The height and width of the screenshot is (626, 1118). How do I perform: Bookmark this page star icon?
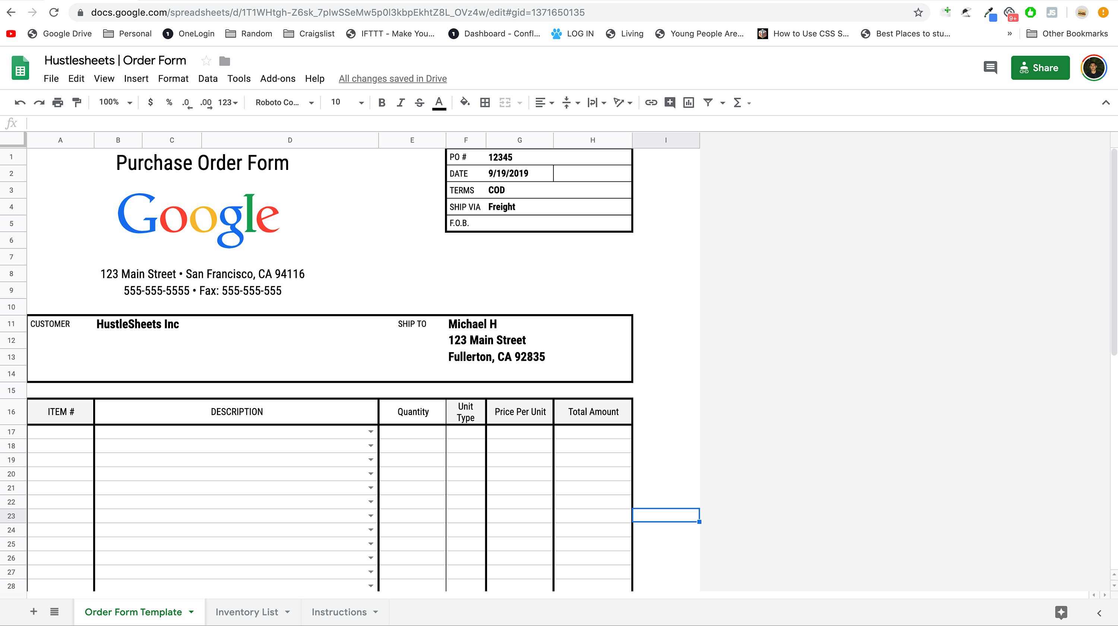click(918, 13)
